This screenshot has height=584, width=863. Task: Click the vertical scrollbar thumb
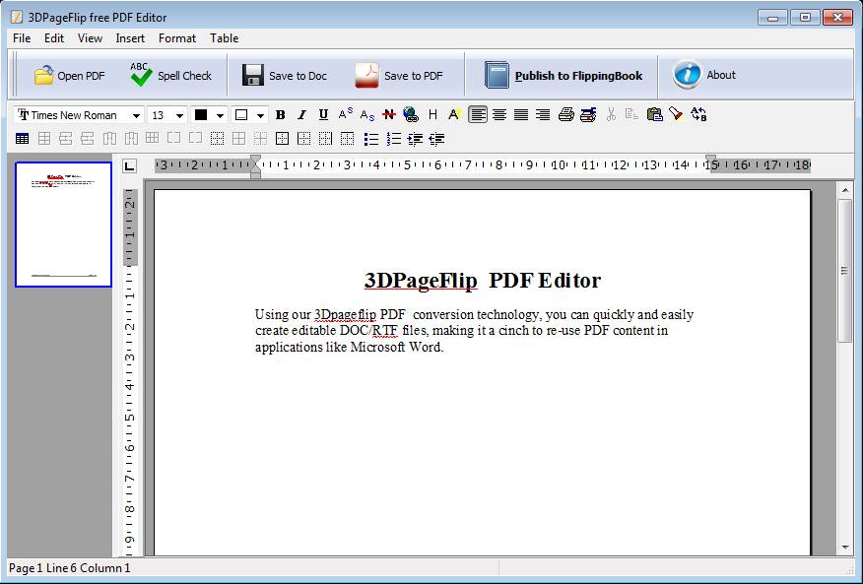(845, 271)
